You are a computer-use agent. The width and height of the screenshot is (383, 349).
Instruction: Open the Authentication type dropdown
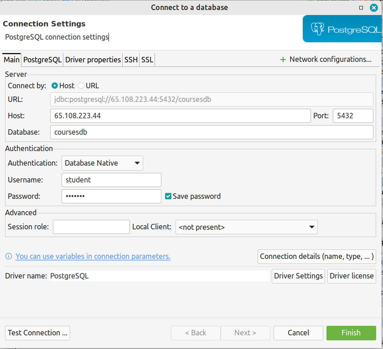(102, 163)
